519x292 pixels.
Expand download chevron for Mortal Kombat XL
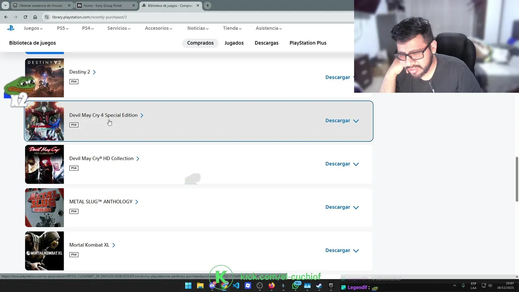pos(356,251)
